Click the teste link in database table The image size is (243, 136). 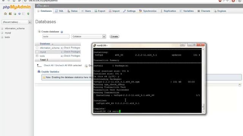tap(42, 56)
